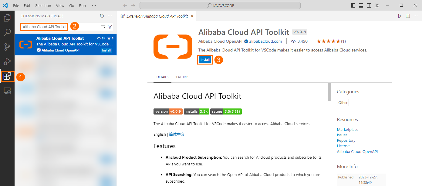Click the rating 5.0/5 badge
422x186 pixels.
226,111
